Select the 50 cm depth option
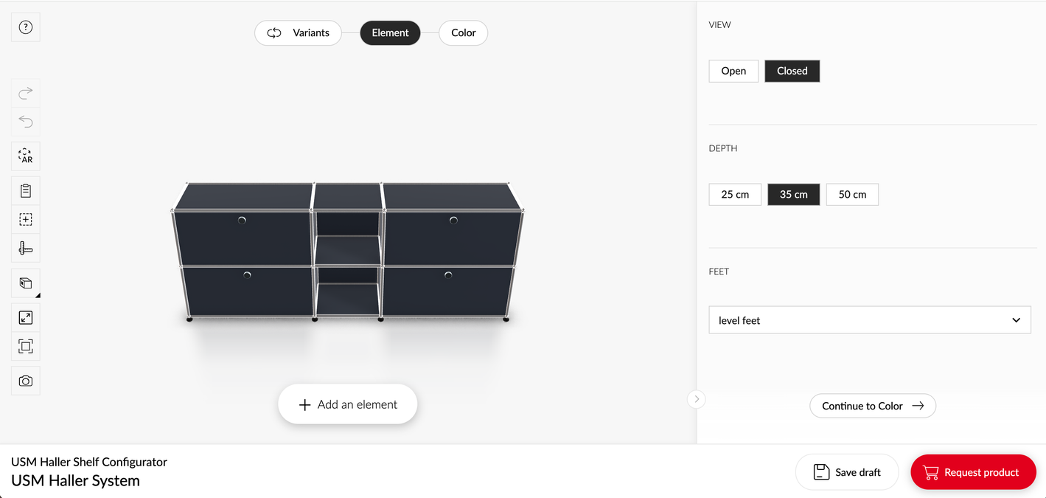The width and height of the screenshot is (1046, 498). tap(851, 194)
